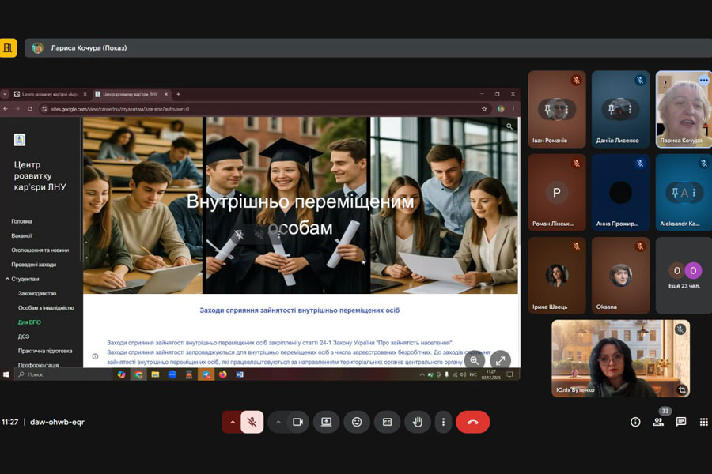Click the Chrome profile avatar in the shared browser
Screen dimensions: 712x474
coord(501,109)
